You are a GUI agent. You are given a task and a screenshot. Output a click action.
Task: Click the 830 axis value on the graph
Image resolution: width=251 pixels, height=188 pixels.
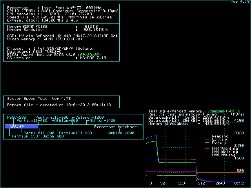click(x=240, y=171)
